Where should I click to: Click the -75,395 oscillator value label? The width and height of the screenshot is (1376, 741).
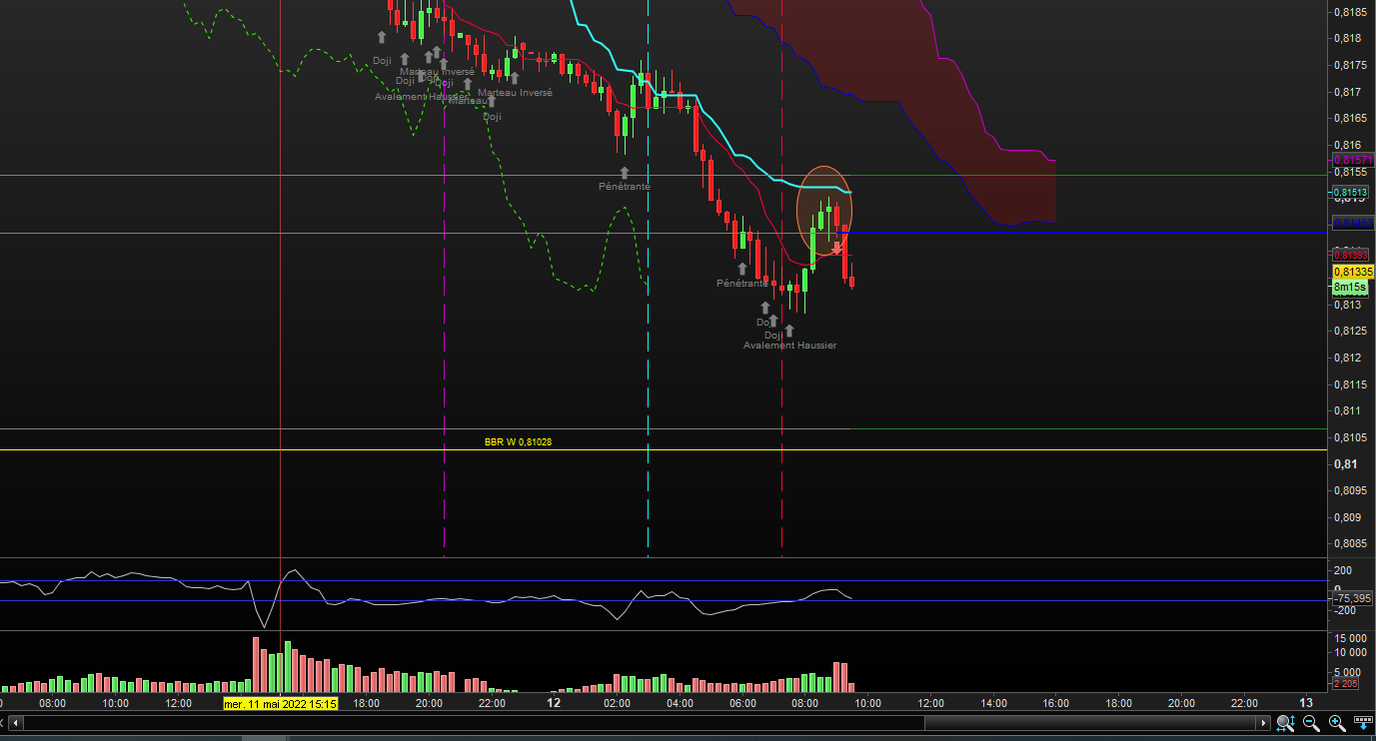pyautogui.click(x=1352, y=598)
